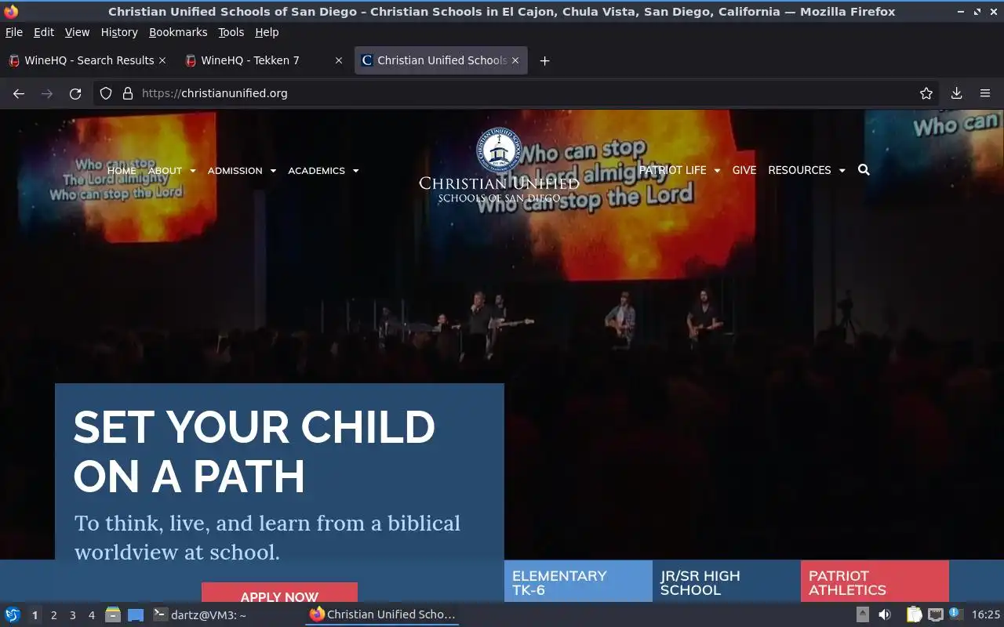Show the removable media tray icon
Screen dimensions: 1004x627
pyautogui.click(x=862, y=614)
